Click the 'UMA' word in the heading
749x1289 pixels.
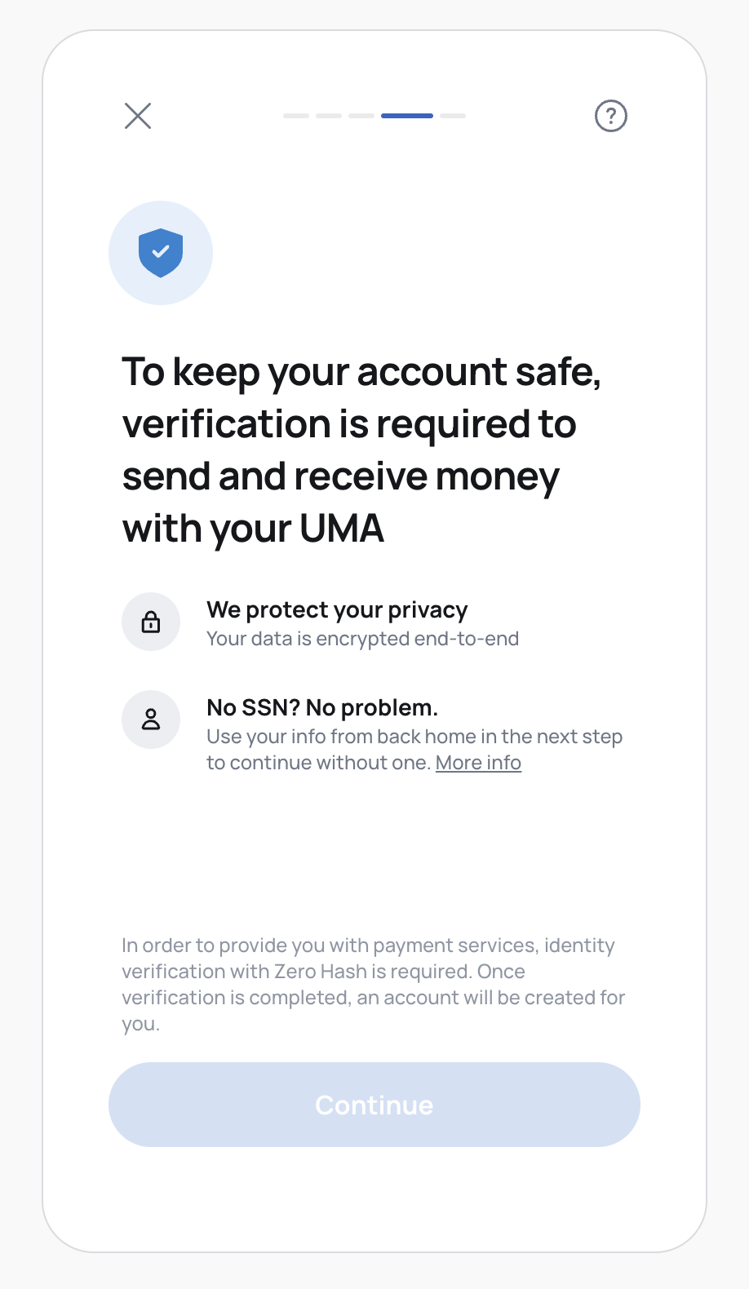tap(342, 529)
